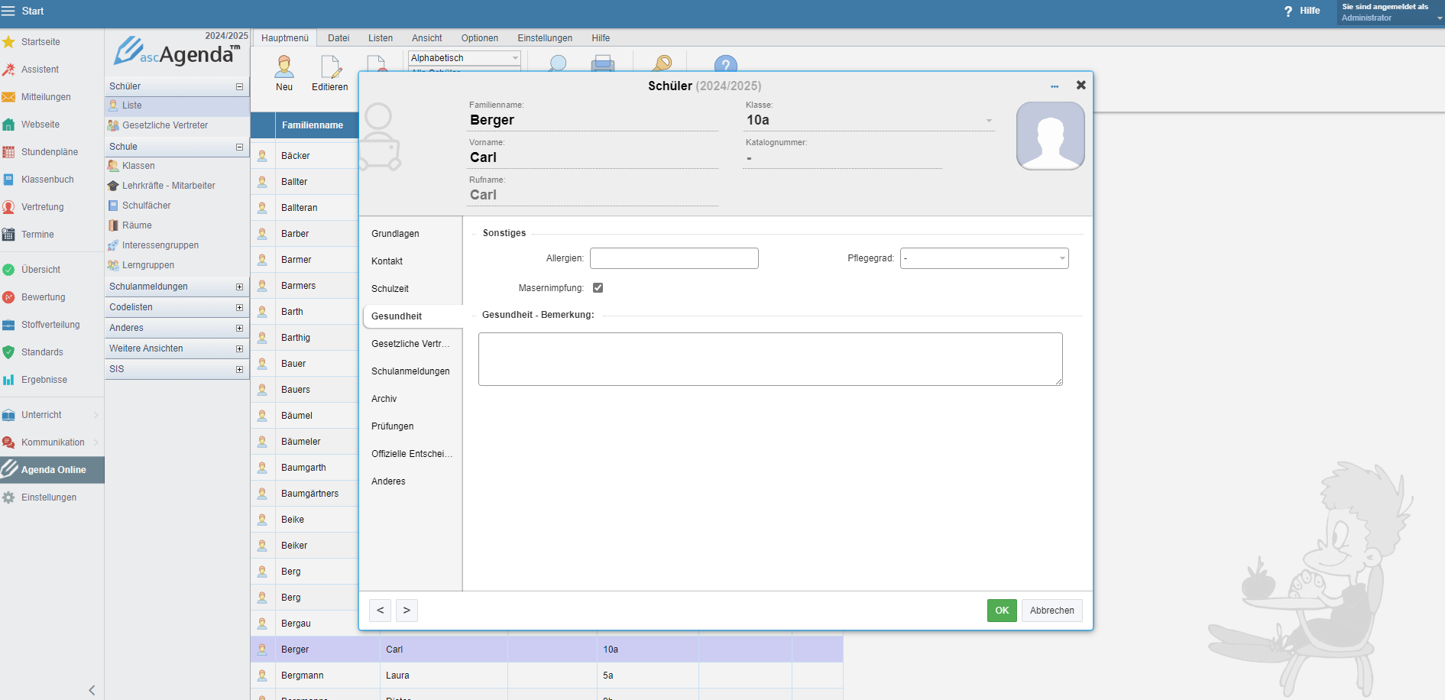Viewport: 1445px width, 700px height.
Task: Open the Klasse 10a dropdown
Action: click(x=989, y=121)
